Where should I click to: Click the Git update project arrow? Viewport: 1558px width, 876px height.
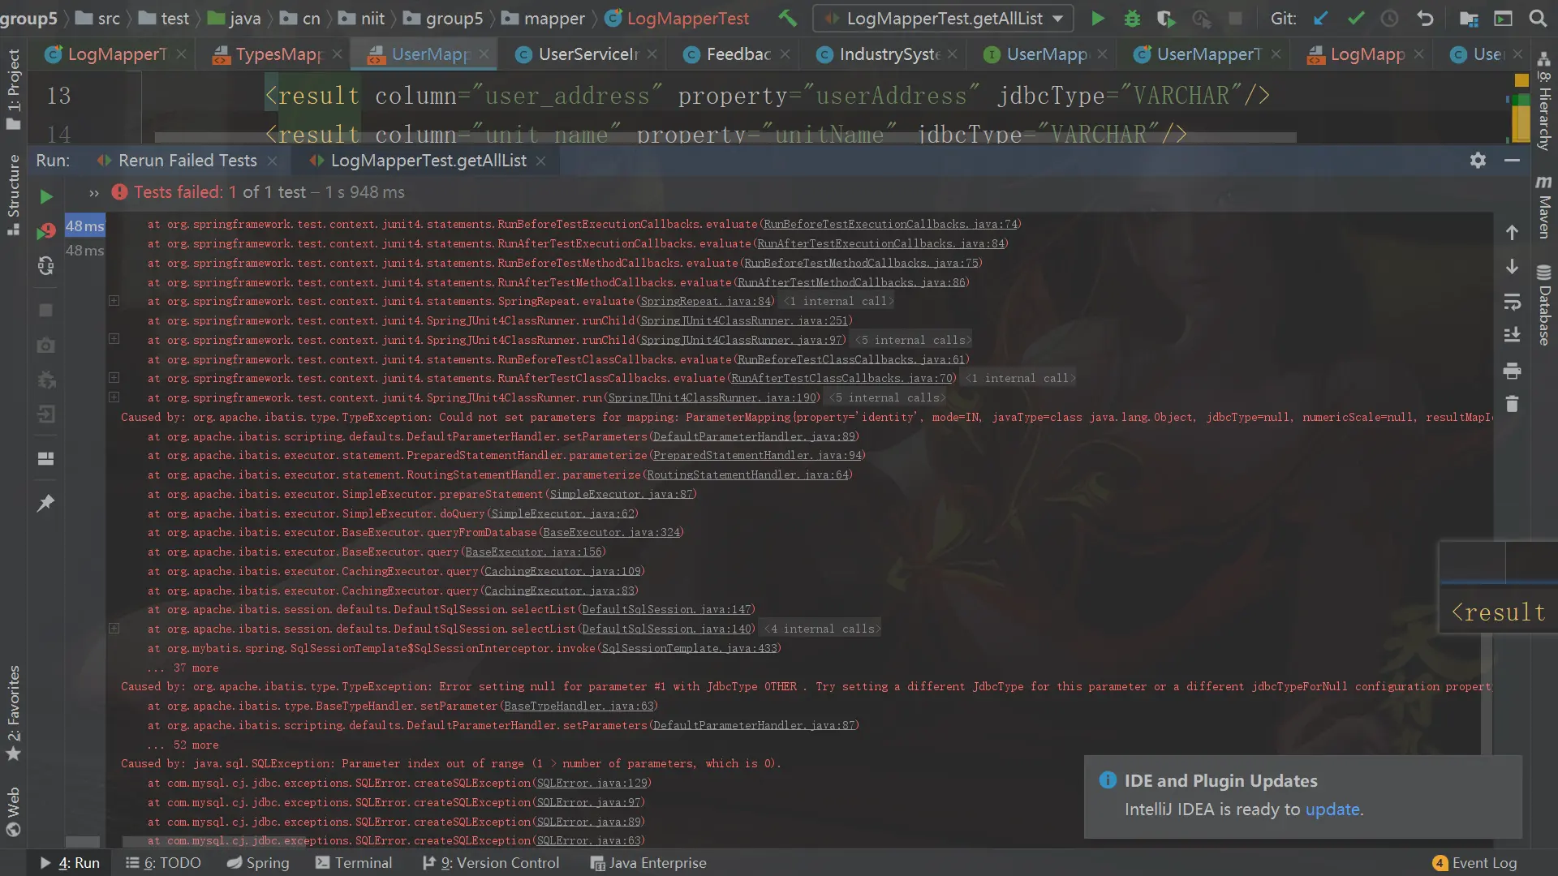[1321, 19]
